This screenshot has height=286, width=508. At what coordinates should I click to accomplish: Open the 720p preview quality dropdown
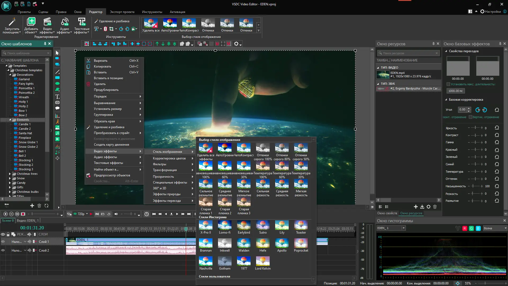pos(87,214)
